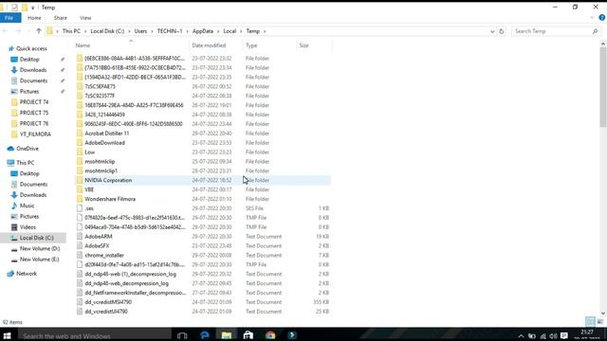Screen dimensions: 607x341
Task: Go up one folder level arrow
Action: pos(39,31)
